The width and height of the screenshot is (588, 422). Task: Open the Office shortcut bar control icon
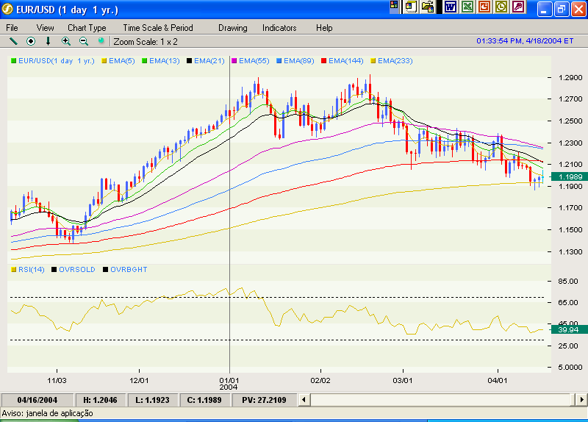394,5
